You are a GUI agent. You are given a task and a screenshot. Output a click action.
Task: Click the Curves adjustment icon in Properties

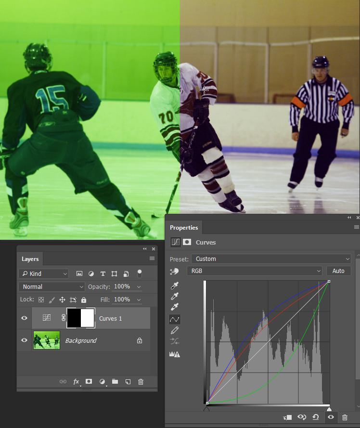click(x=176, y=242)
